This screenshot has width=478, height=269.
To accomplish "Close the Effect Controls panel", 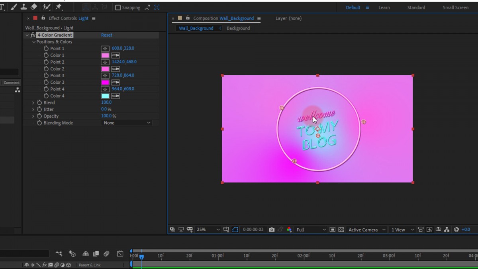I will pyautogui.click(x=28, y=18).
